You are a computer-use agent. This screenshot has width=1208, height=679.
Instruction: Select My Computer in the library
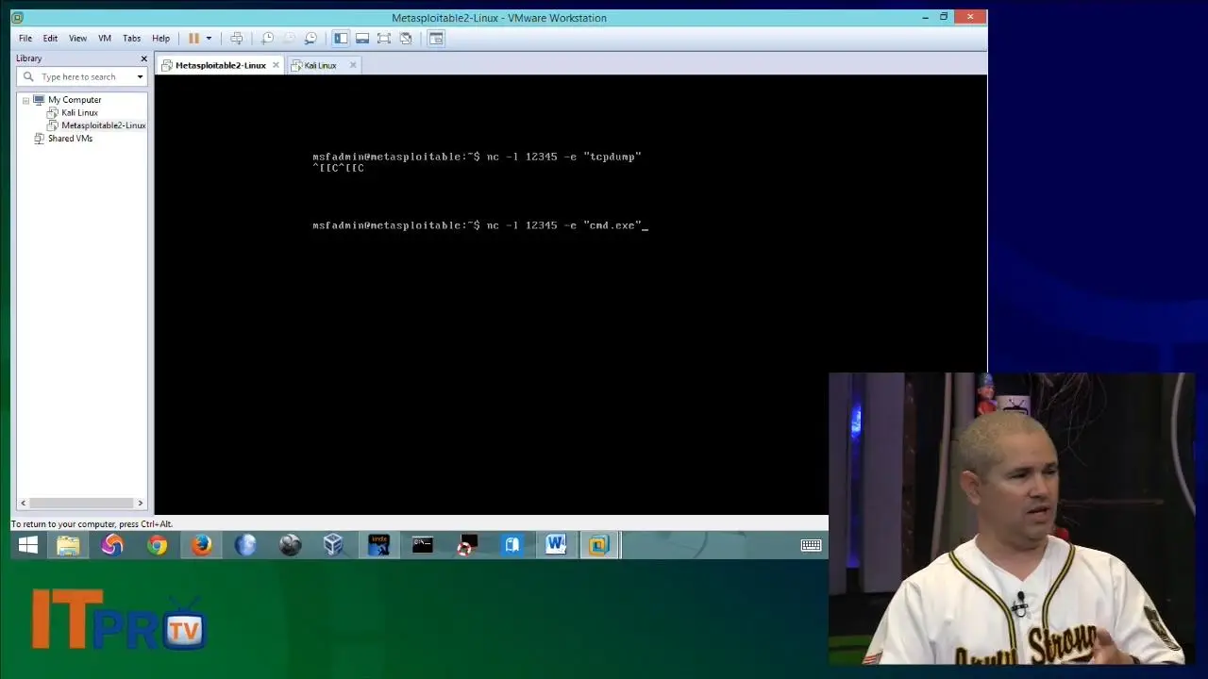(x=75, y=100)
